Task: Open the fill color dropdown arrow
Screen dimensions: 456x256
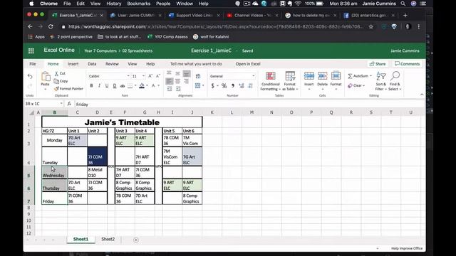Action: tap(147, 85)
